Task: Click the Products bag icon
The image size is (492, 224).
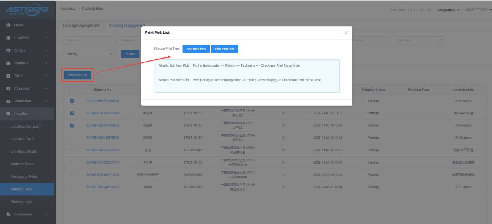Action: point(8,63)
